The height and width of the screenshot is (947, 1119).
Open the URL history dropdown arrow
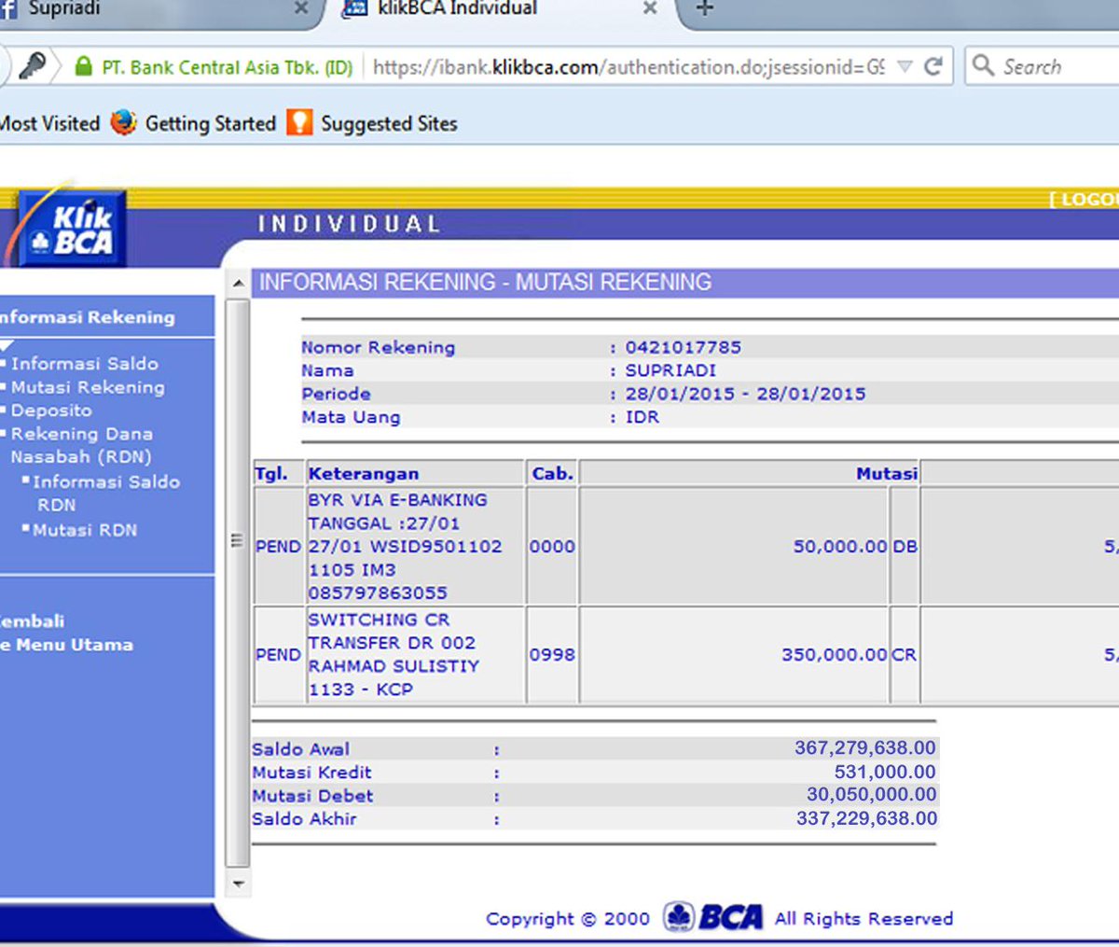(x=904, y=67)
